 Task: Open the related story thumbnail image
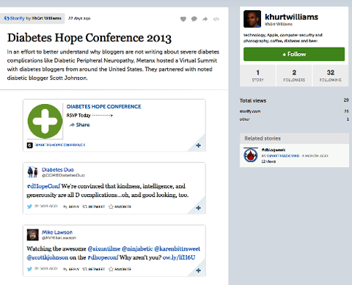[251, 155]
